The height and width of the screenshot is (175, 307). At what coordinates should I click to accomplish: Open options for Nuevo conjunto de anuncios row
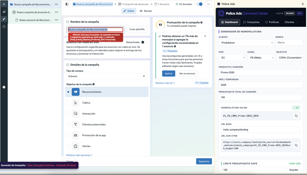tap(56, 12)
